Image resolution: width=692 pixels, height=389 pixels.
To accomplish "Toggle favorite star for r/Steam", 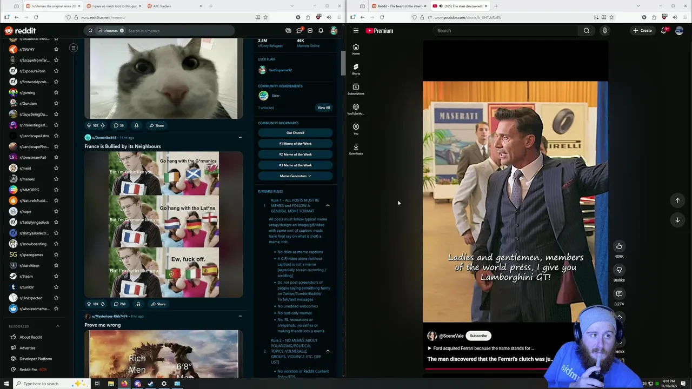I will click(56, 276).
